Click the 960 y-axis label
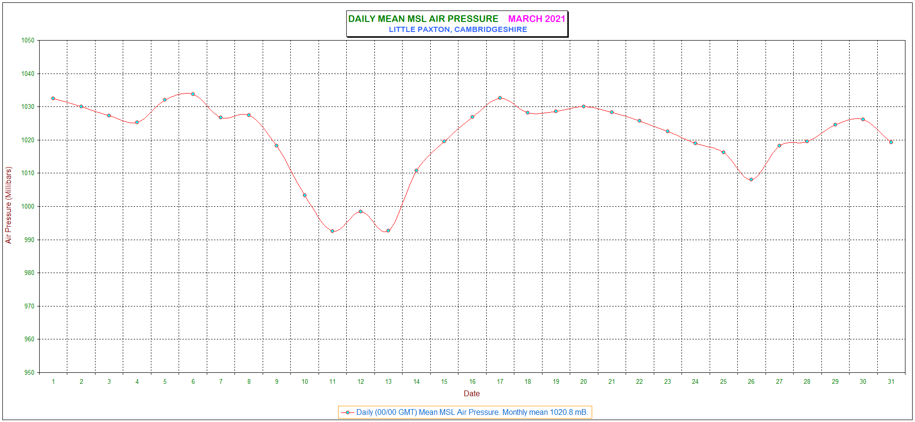The image size is (915, 422). [29, 339]
